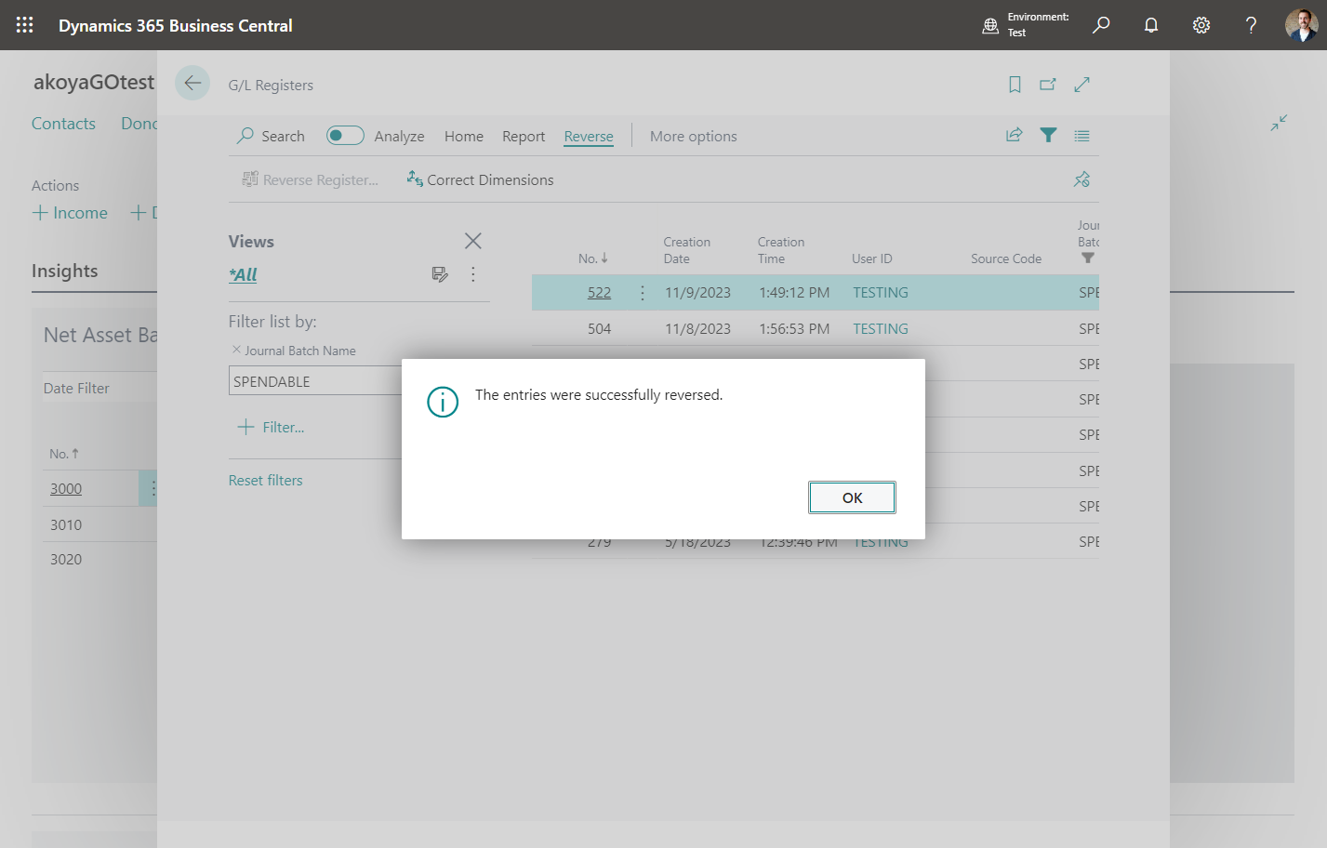1327x848 pixels.
Task: Click Reverse Register action
Action: pos(311,179)
